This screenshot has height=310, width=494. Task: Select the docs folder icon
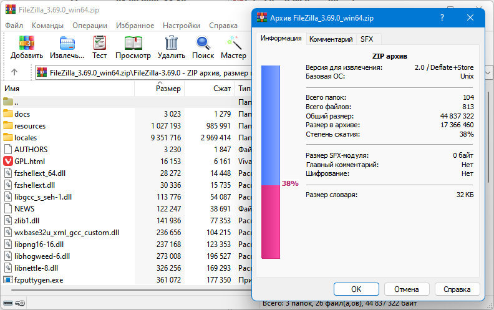coord(8,114)
